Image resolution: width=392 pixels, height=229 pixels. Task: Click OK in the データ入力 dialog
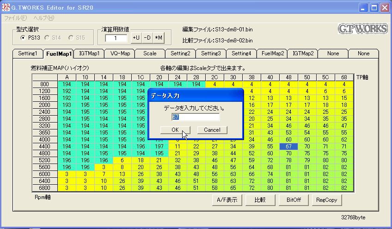[175, 130]
